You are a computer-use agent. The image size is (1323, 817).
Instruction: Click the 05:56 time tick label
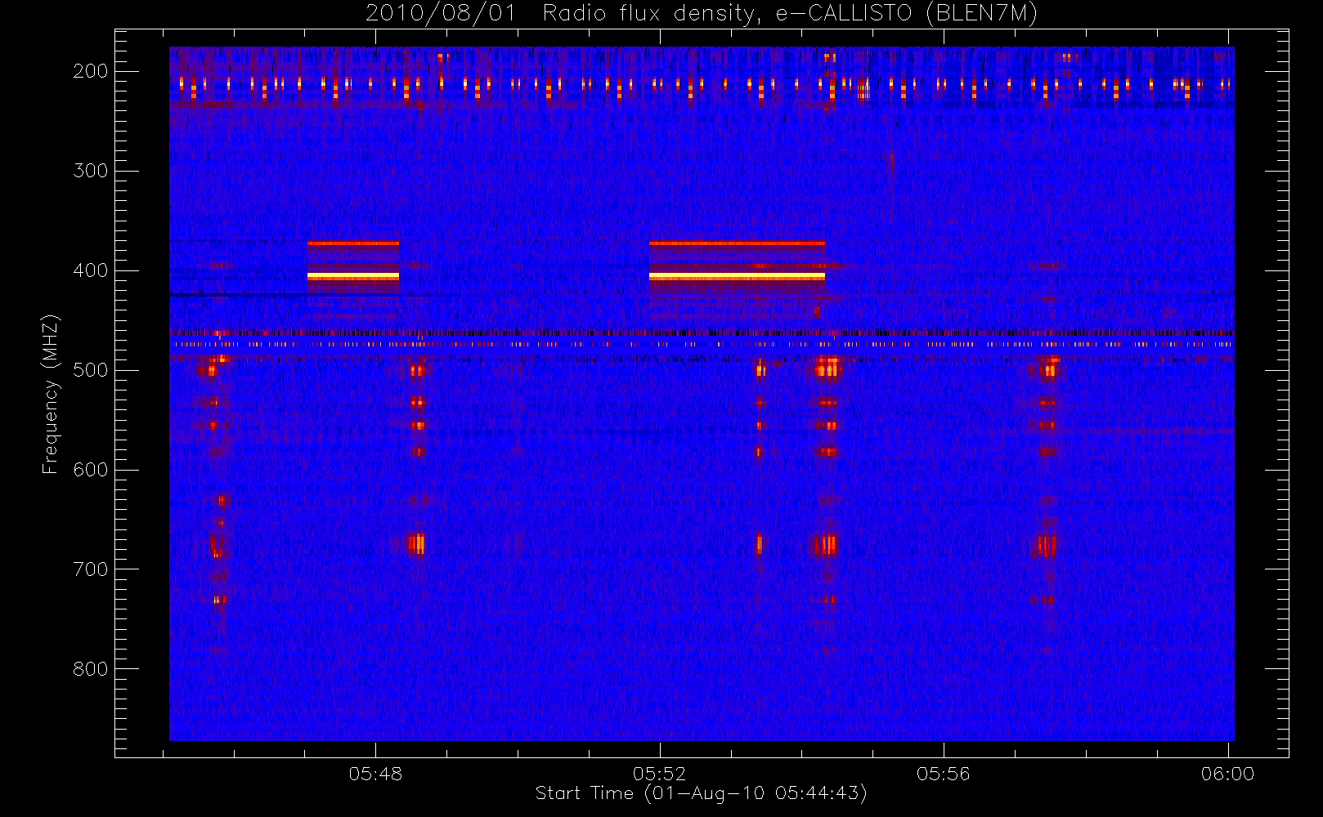pos(943,774)
